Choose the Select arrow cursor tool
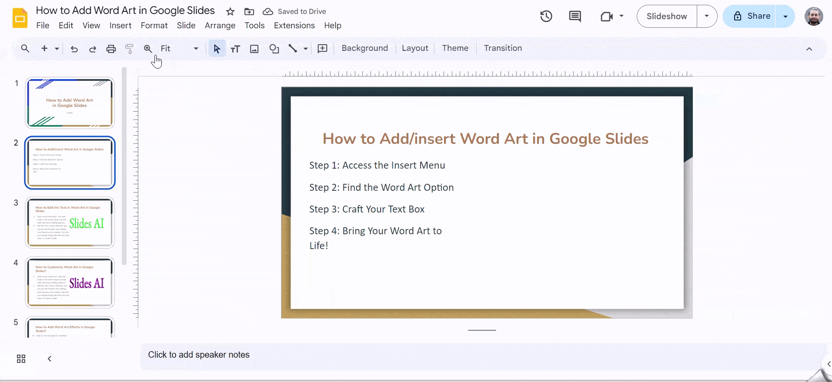The image size is (832, 382). 217,49
